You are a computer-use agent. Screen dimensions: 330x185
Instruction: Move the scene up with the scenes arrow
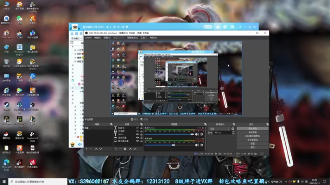coord(96,149)
